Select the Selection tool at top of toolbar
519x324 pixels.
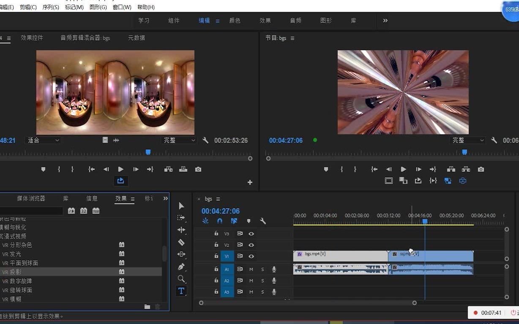point(181,205)
